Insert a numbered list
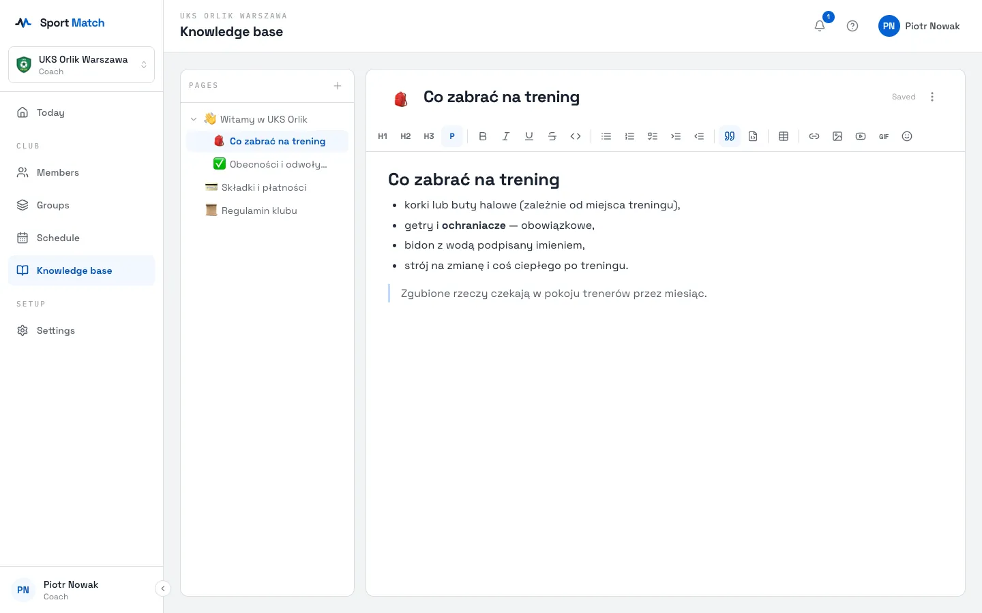This screenshot has height=613, width=982. coord(629,136)
